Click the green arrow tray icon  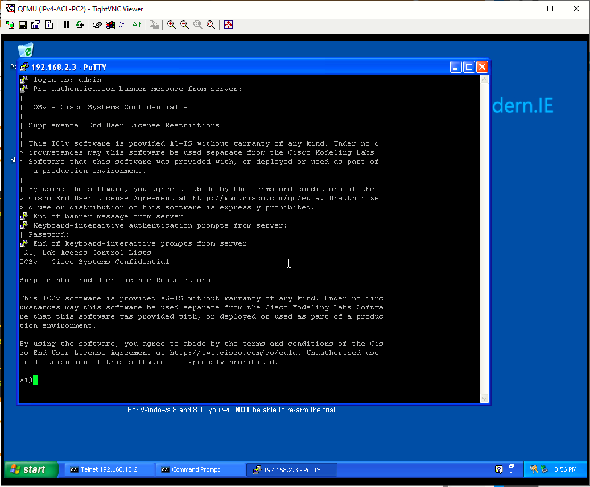coord(544,469)
